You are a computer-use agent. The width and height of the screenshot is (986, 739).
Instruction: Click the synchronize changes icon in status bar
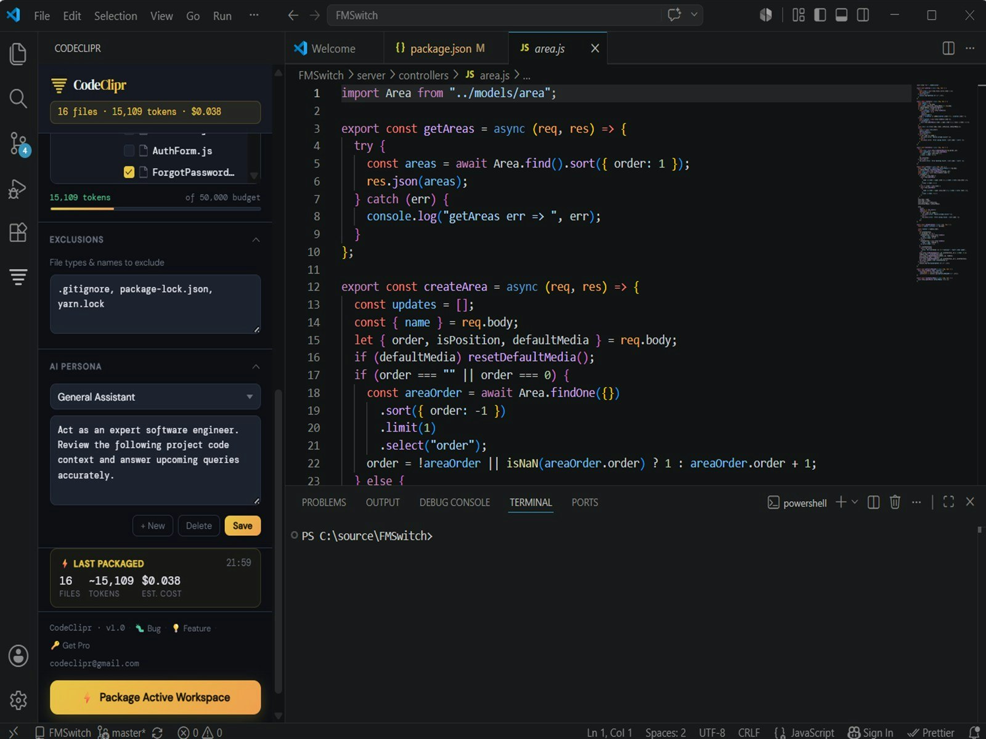[x=157, y=732]
